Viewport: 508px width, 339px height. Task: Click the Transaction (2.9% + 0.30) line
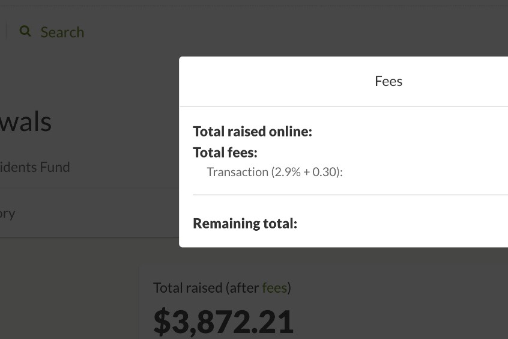pos(275,172)
